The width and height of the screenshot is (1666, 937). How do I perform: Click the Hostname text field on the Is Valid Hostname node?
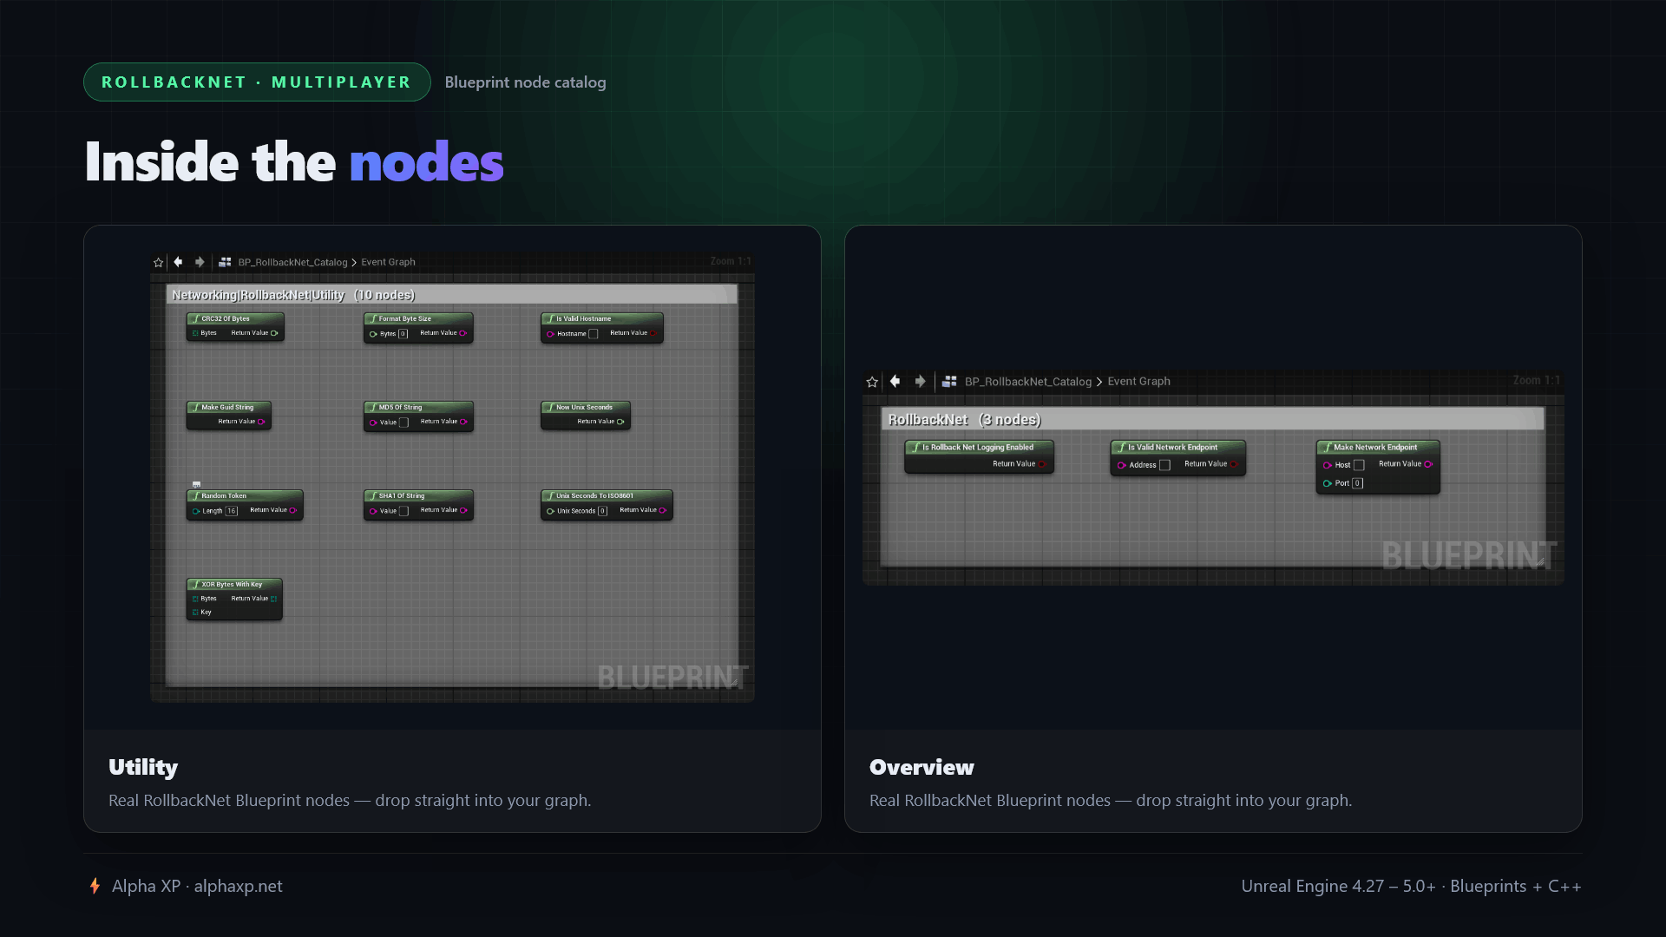(x=594, y=334)
